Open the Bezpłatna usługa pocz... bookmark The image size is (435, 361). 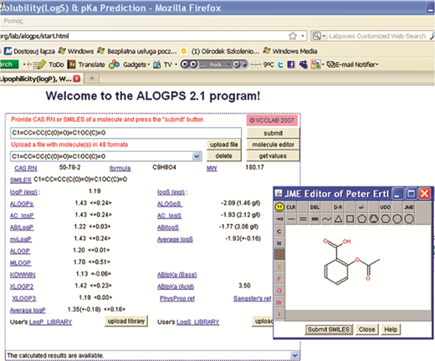click(x=136, y=51)
